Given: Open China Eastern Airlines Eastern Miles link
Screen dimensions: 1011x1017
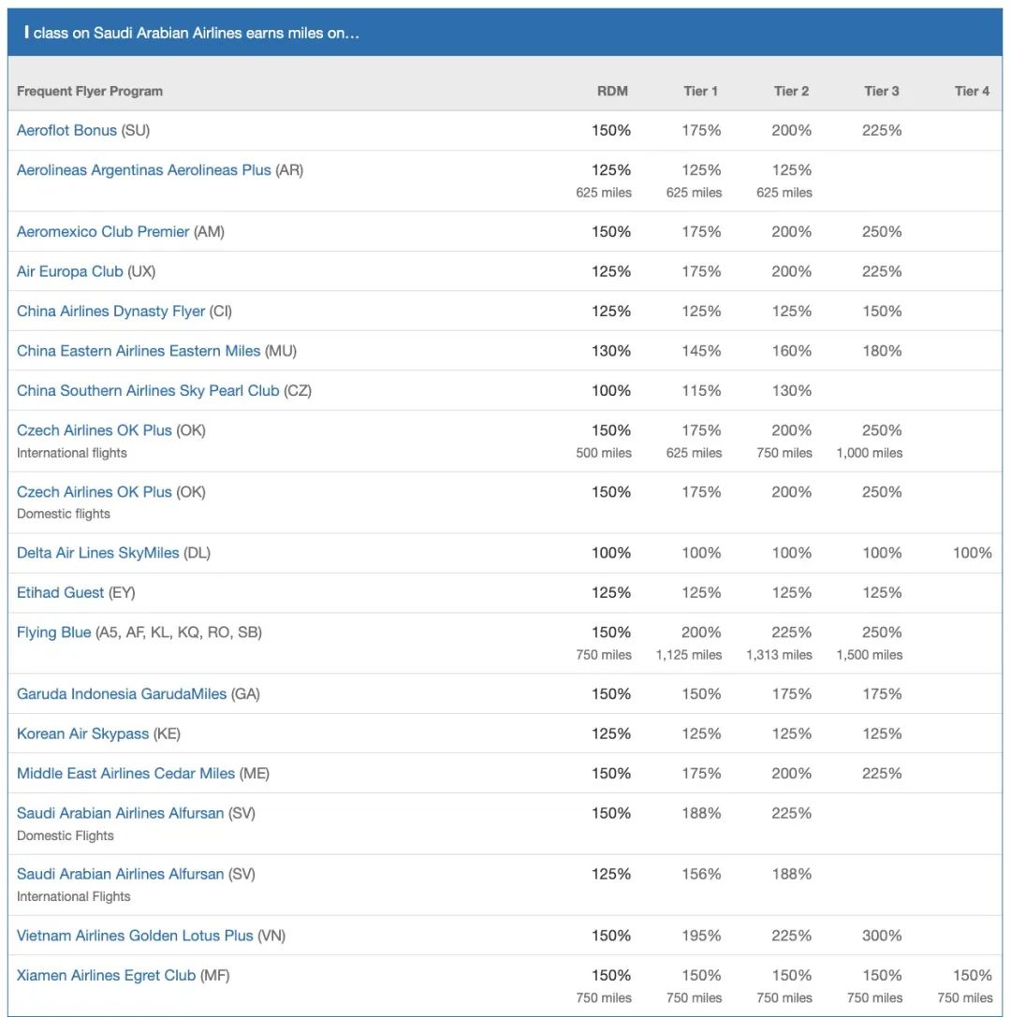Looking at the screenshot, I should click(x=139, y=351).
